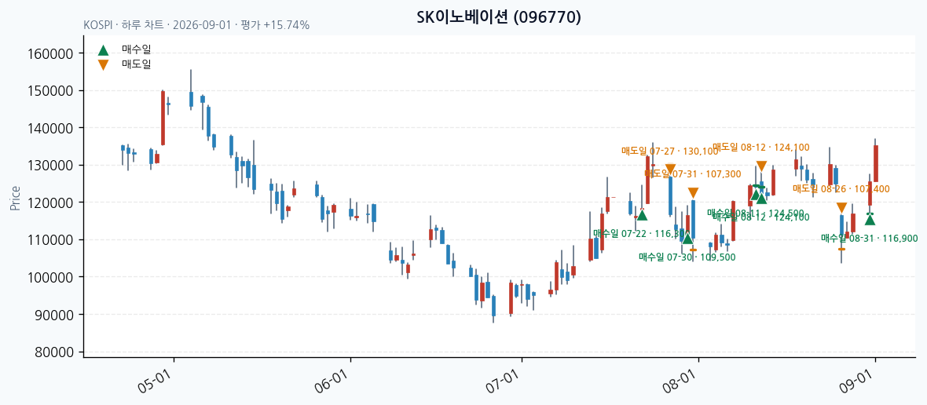Click the orange 매도일 triangle in the legend
This screenshot has height=405, width=927.
(104, 64)
